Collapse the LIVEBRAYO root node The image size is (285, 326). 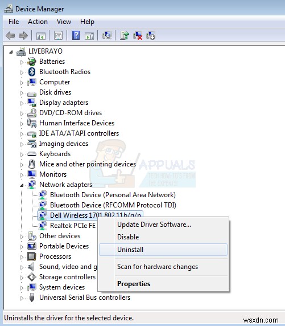pyautogui.click(x=11, y=52)
